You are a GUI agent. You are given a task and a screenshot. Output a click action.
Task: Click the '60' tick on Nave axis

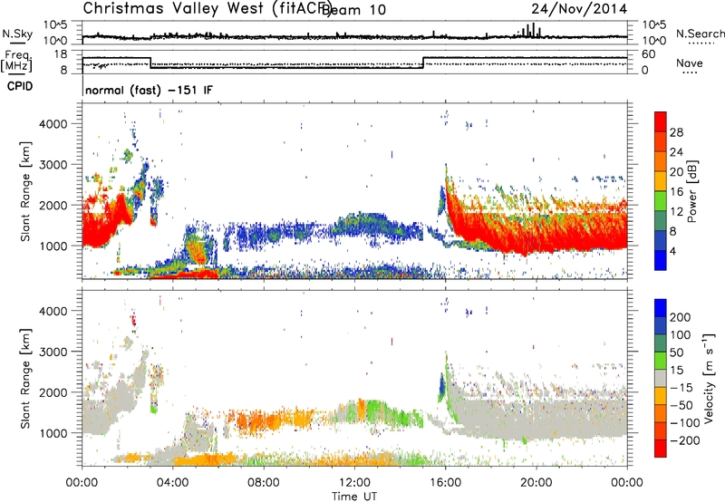pos(649,54)
